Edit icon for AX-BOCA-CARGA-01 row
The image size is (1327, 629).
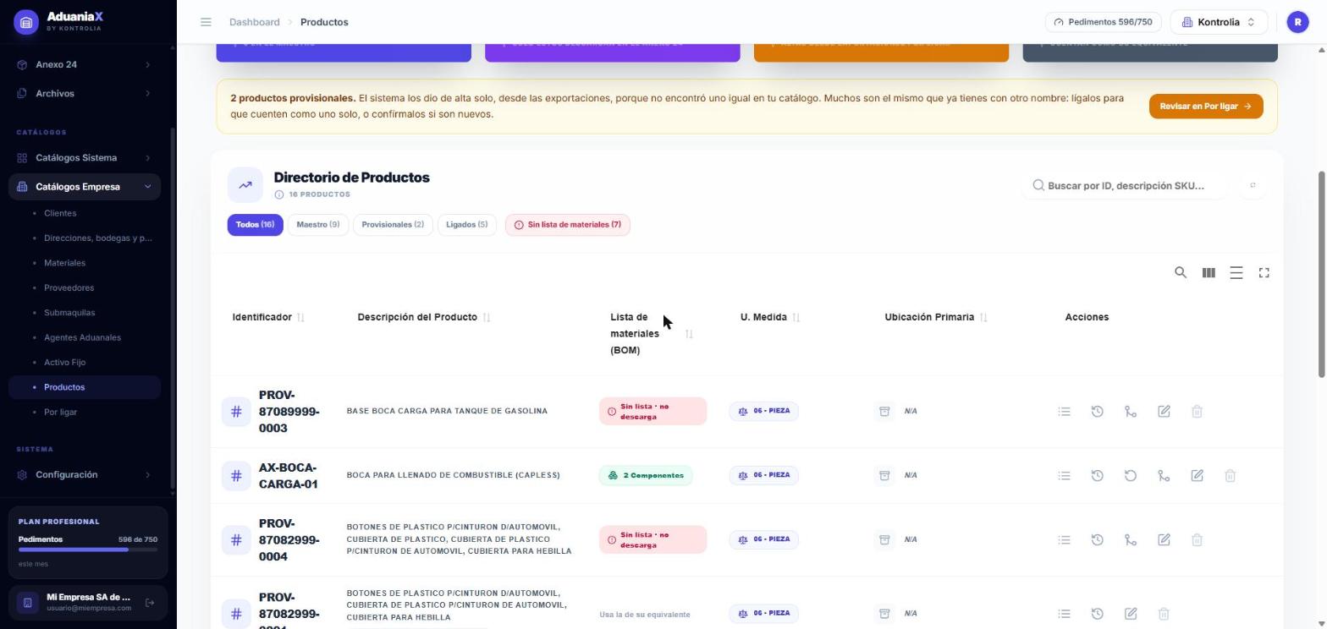[x=1197, y=475]
